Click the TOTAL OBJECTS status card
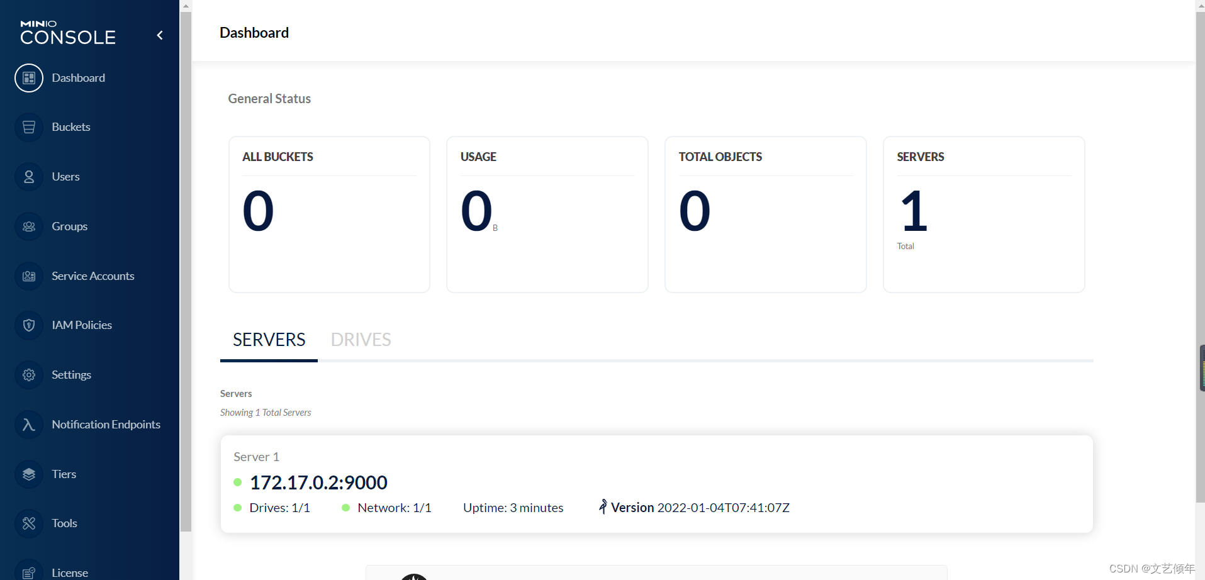 [x=766, y=215]
